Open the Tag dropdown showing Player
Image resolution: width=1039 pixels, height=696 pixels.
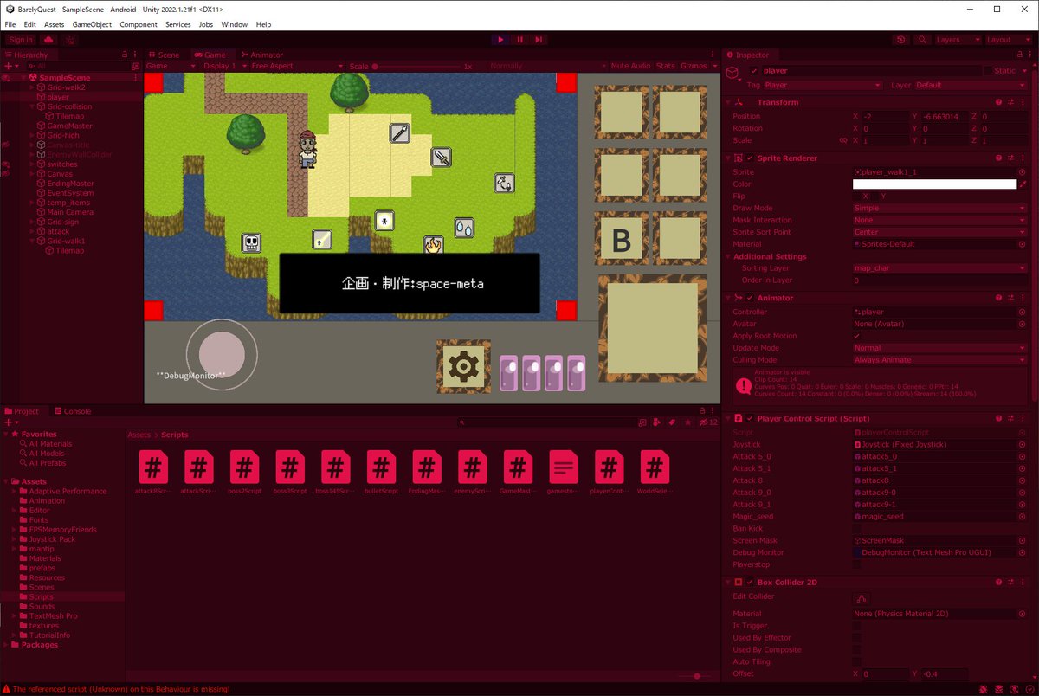pos(822,85)
